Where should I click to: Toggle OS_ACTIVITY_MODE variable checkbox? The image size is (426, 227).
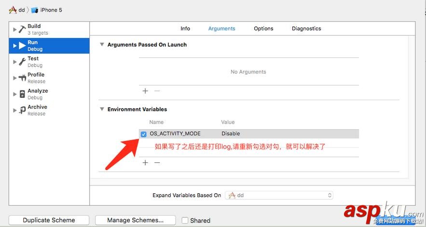pos(144,134)
